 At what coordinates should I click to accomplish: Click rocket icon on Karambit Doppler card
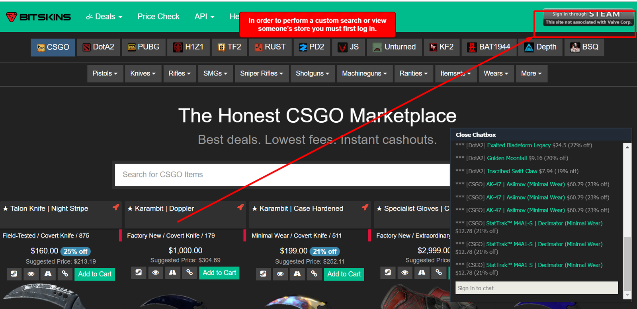pos(240,207)
